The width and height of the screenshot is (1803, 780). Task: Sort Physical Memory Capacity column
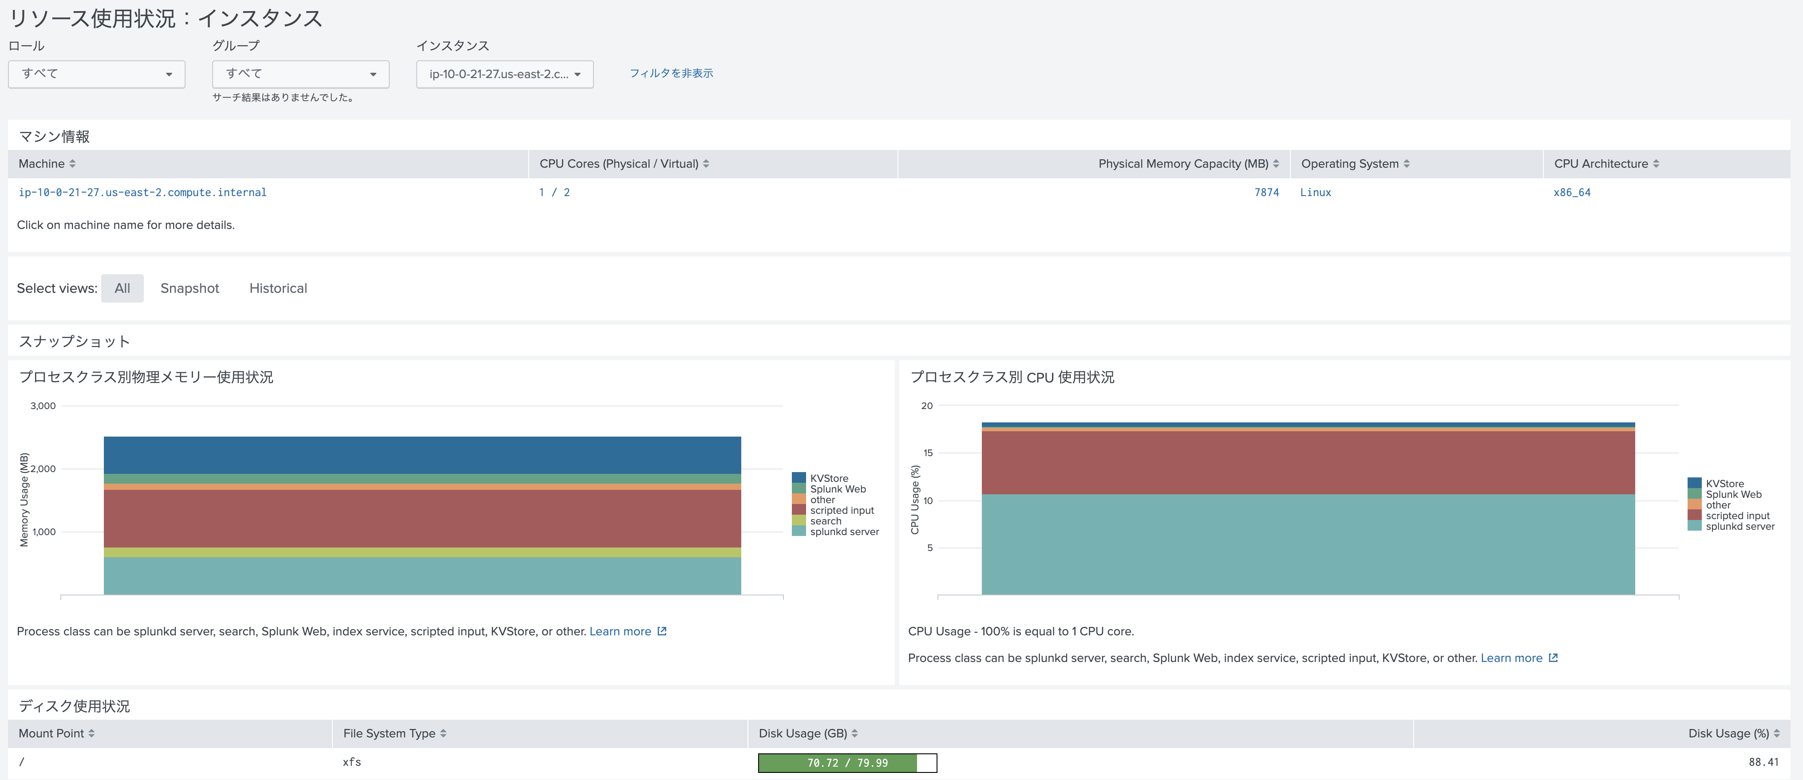(1276, 164)
